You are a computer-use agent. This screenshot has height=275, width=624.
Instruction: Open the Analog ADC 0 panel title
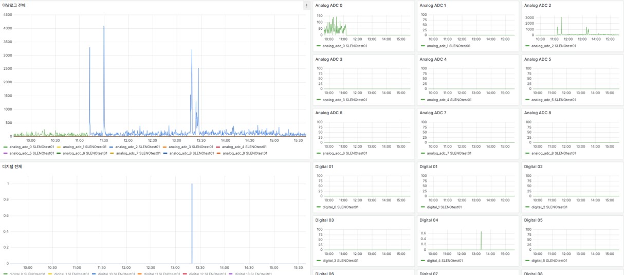point(328,6)
